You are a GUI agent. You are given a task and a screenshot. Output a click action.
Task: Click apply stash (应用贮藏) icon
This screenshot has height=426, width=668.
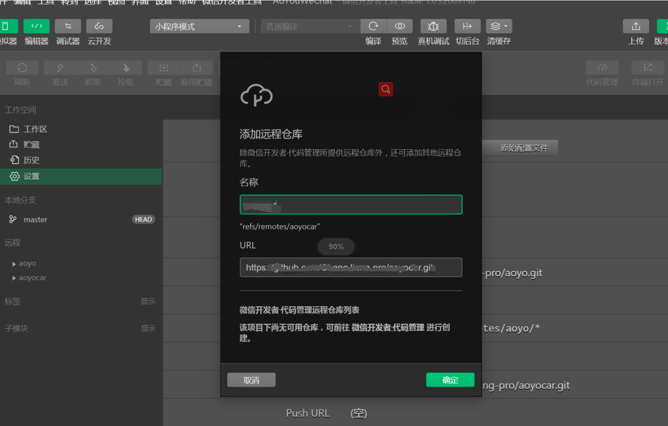pos(196,68)
